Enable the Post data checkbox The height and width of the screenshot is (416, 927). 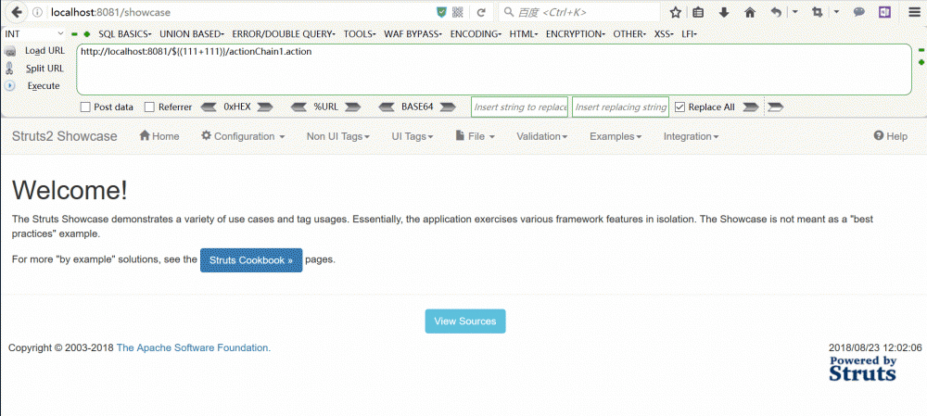coord(85,107)
